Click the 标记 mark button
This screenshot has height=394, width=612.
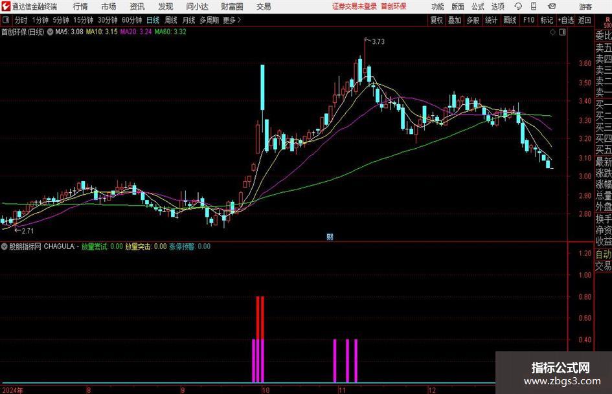pos(547,20)
